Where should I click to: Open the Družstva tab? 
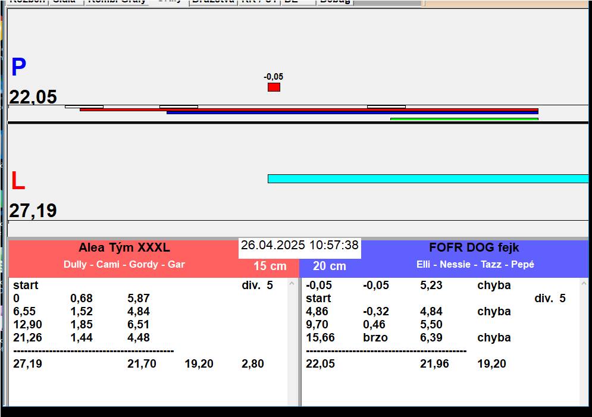point(213,2)
